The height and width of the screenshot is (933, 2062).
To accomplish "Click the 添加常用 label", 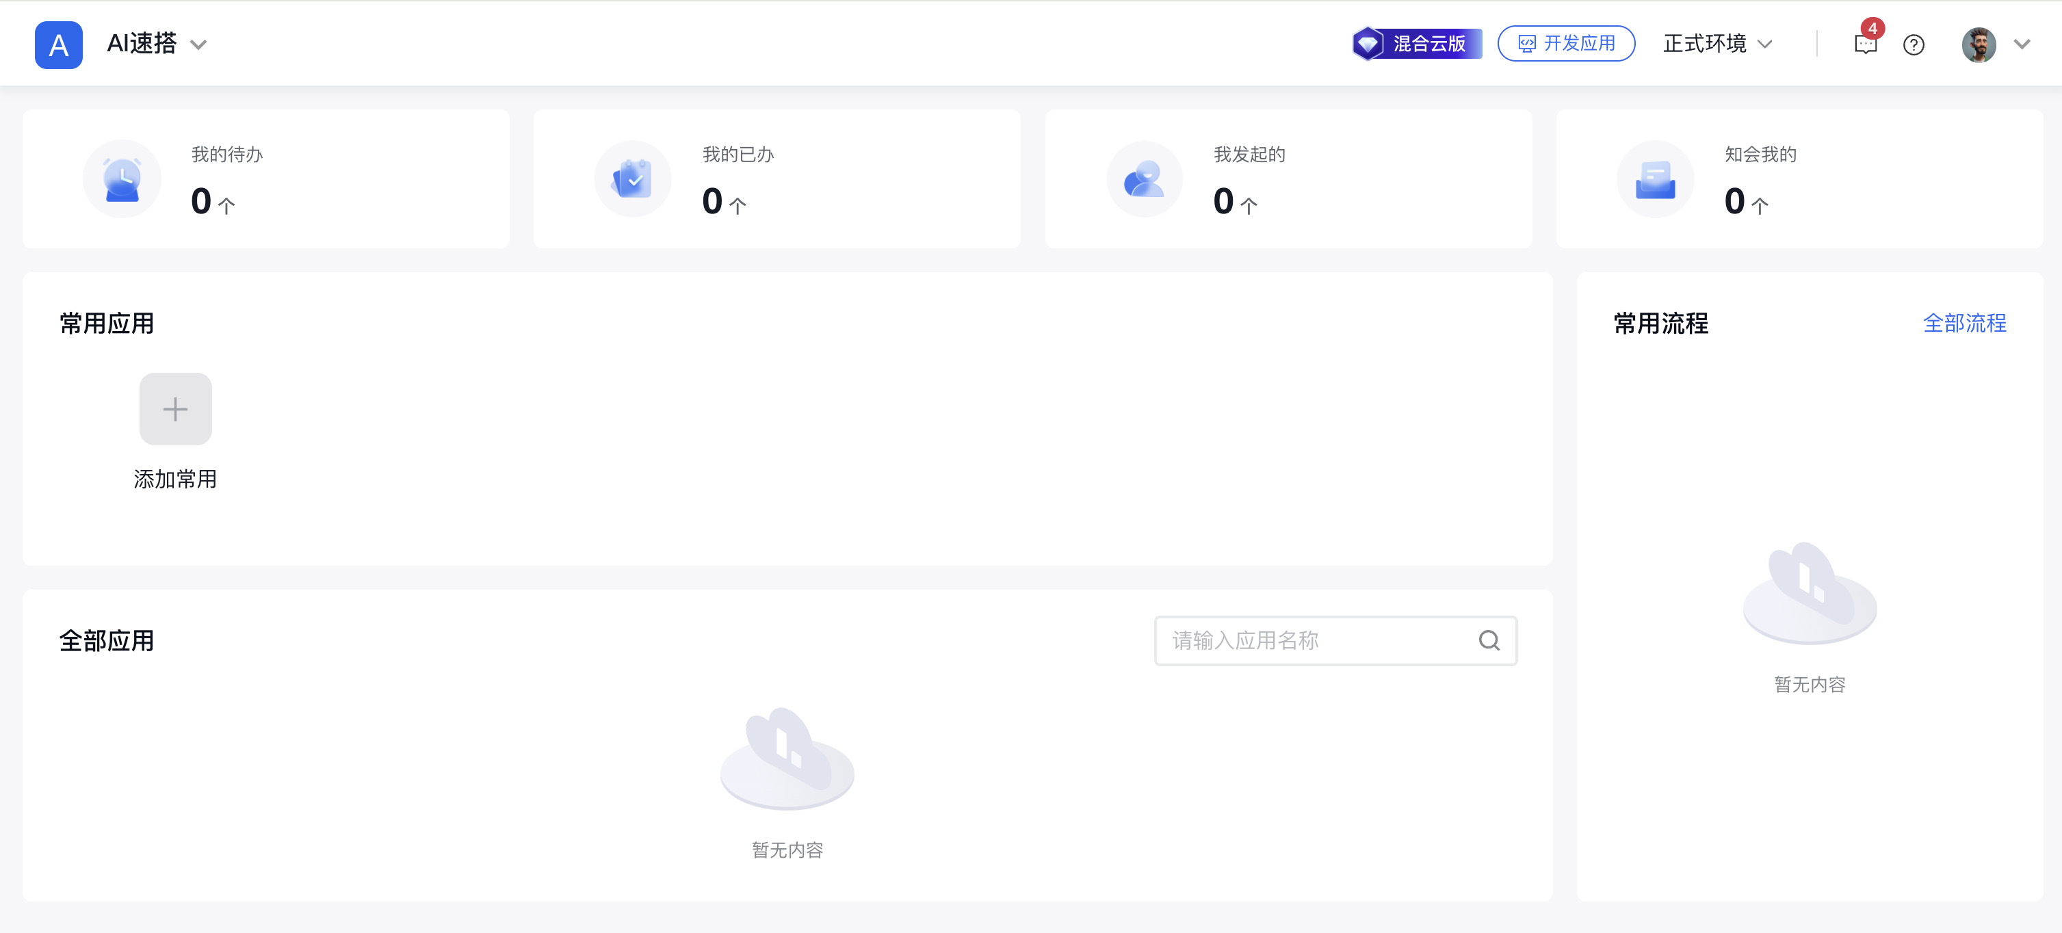I will 175,479.
